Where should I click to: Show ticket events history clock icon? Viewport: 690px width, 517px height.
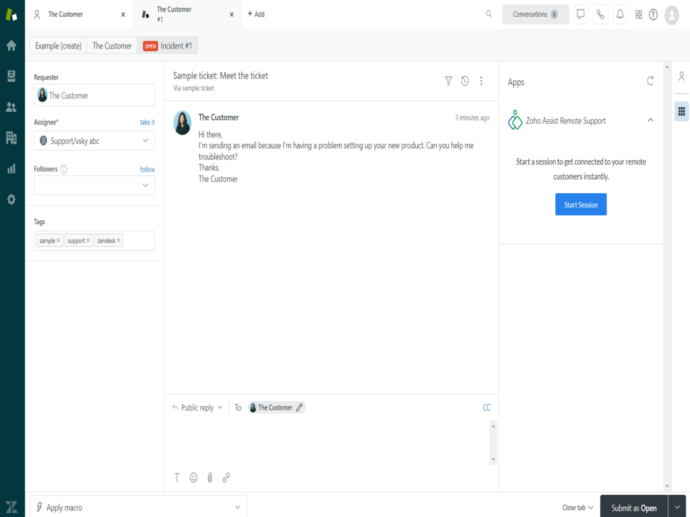(465, 81)
